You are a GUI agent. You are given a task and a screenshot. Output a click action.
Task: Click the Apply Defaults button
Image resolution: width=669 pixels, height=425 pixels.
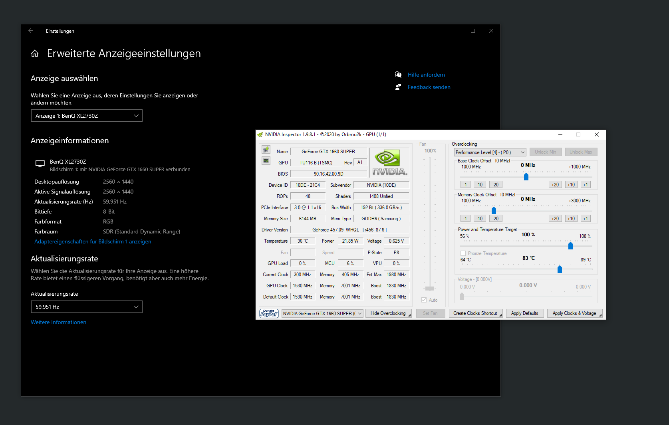pos(525,313)
